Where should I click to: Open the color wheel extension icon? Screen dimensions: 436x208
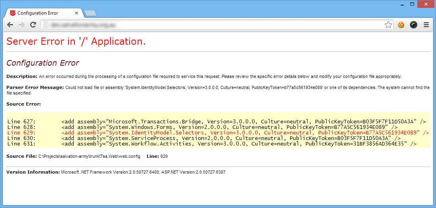tap(413, 25)
